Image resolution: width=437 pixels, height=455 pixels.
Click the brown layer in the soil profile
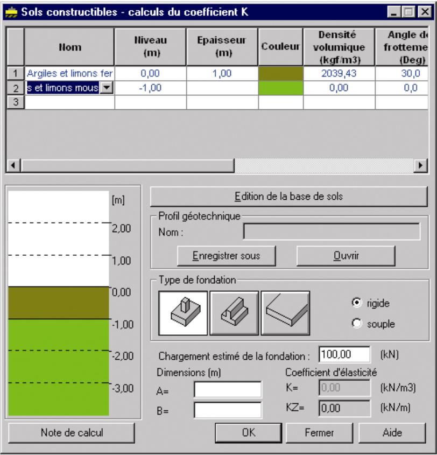(x=59, y=303)
